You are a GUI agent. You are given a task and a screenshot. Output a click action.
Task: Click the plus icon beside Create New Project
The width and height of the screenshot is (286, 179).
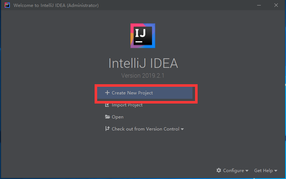coord(107,93)
